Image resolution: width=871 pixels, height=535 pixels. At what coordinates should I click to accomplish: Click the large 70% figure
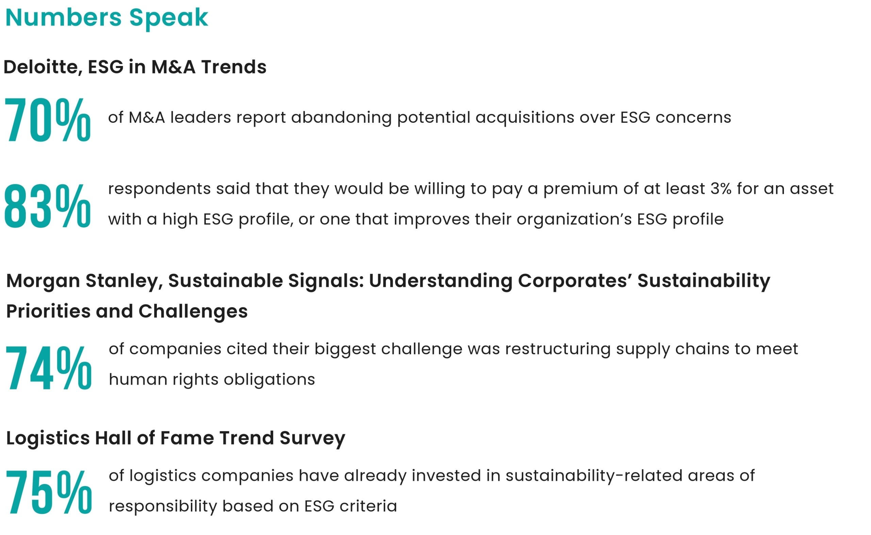coord(47,120)
